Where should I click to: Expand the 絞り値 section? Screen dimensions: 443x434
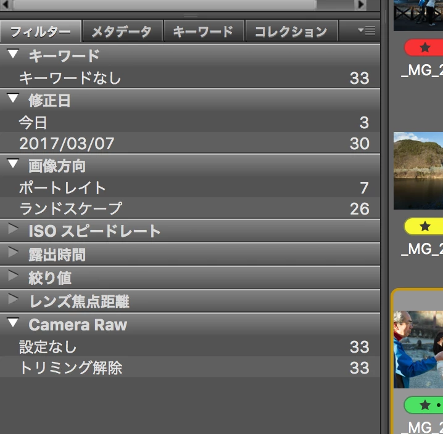click(x=13, y=276)
